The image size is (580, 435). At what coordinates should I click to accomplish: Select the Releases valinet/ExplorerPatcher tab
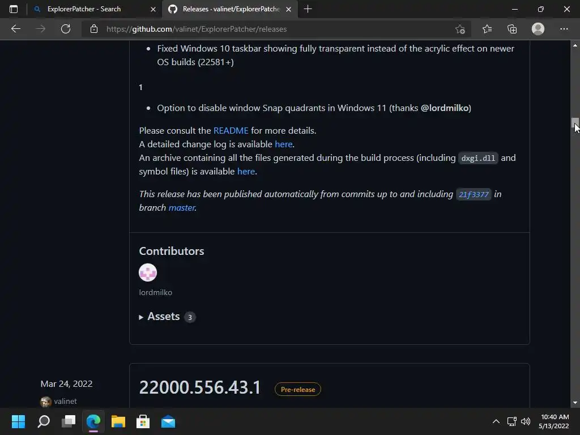231,9
